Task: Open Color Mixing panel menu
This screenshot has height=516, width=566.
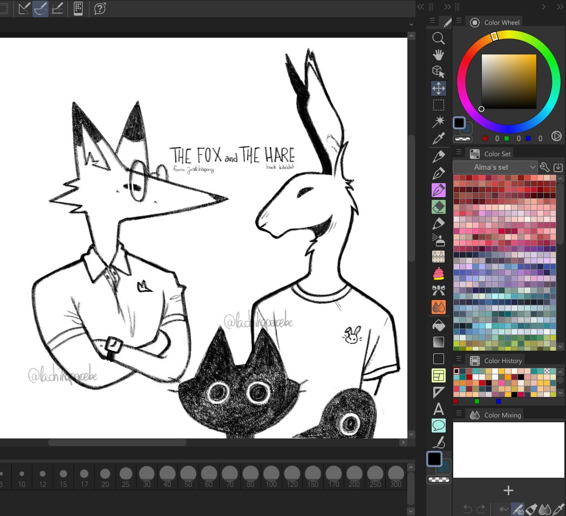Action: (459, 413)
